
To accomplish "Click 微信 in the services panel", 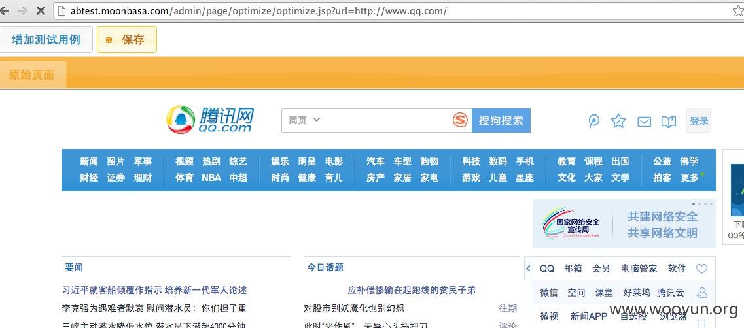I will 548,293.
